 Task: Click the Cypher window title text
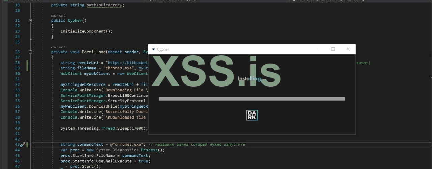pyautogui.click(x=163, y=49)
